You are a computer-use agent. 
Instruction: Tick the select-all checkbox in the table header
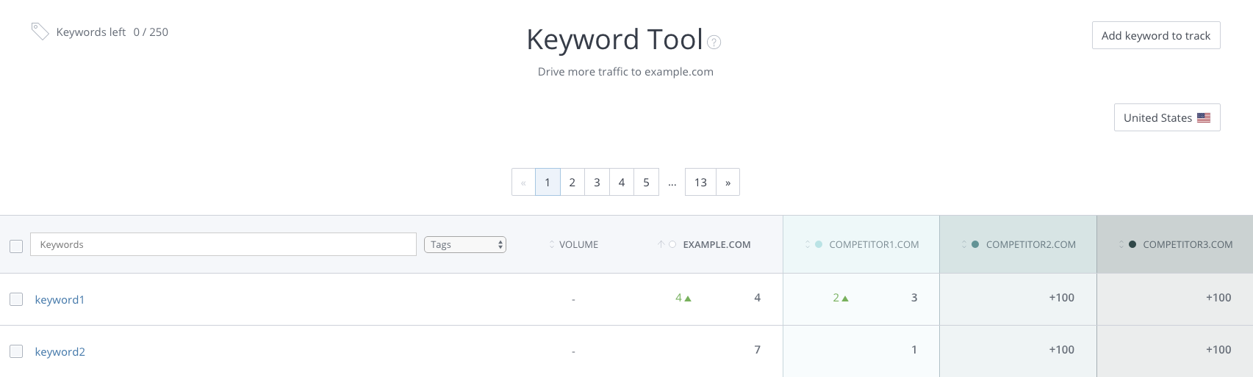click(x=16, y=246)
